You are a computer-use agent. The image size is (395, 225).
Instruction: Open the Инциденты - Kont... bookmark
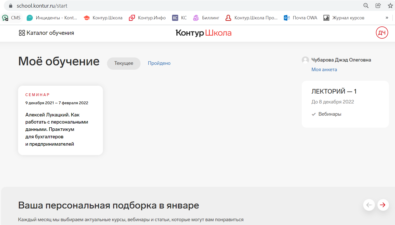(x=52, y=18)
